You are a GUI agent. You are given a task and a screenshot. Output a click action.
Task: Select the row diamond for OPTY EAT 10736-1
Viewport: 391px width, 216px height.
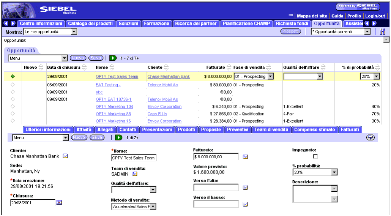point(13,99)
